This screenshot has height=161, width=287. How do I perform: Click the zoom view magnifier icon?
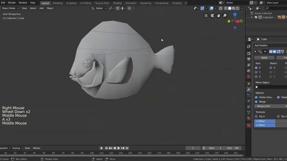(x=225, y=16)
